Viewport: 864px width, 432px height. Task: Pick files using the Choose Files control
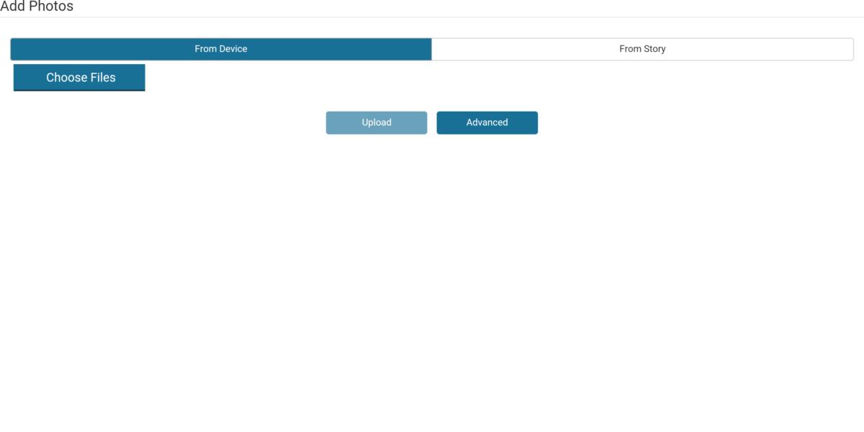coord(79,78)
